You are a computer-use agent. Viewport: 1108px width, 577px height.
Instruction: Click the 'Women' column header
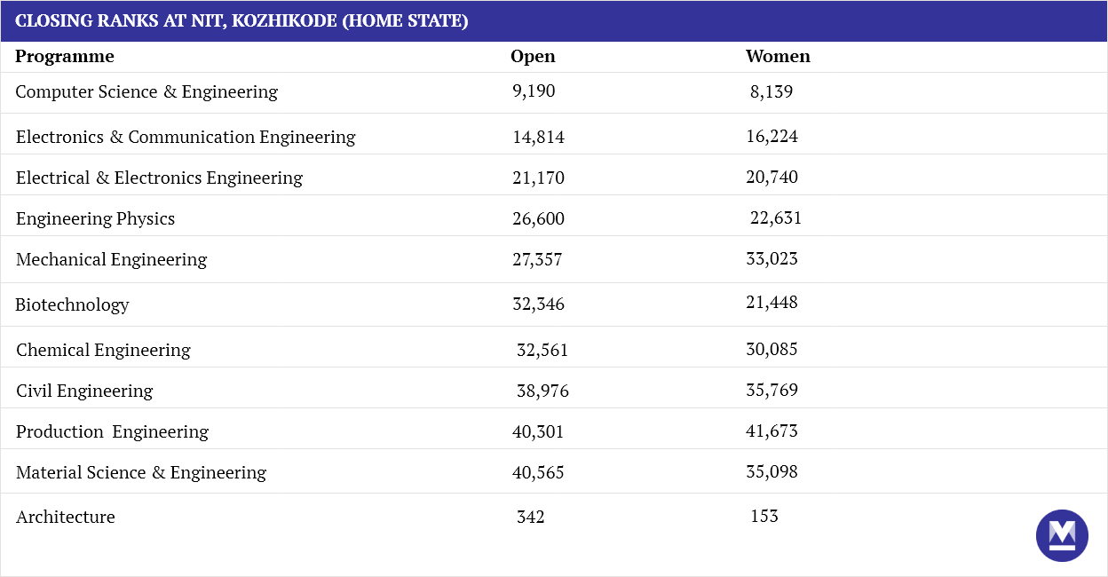778,57
